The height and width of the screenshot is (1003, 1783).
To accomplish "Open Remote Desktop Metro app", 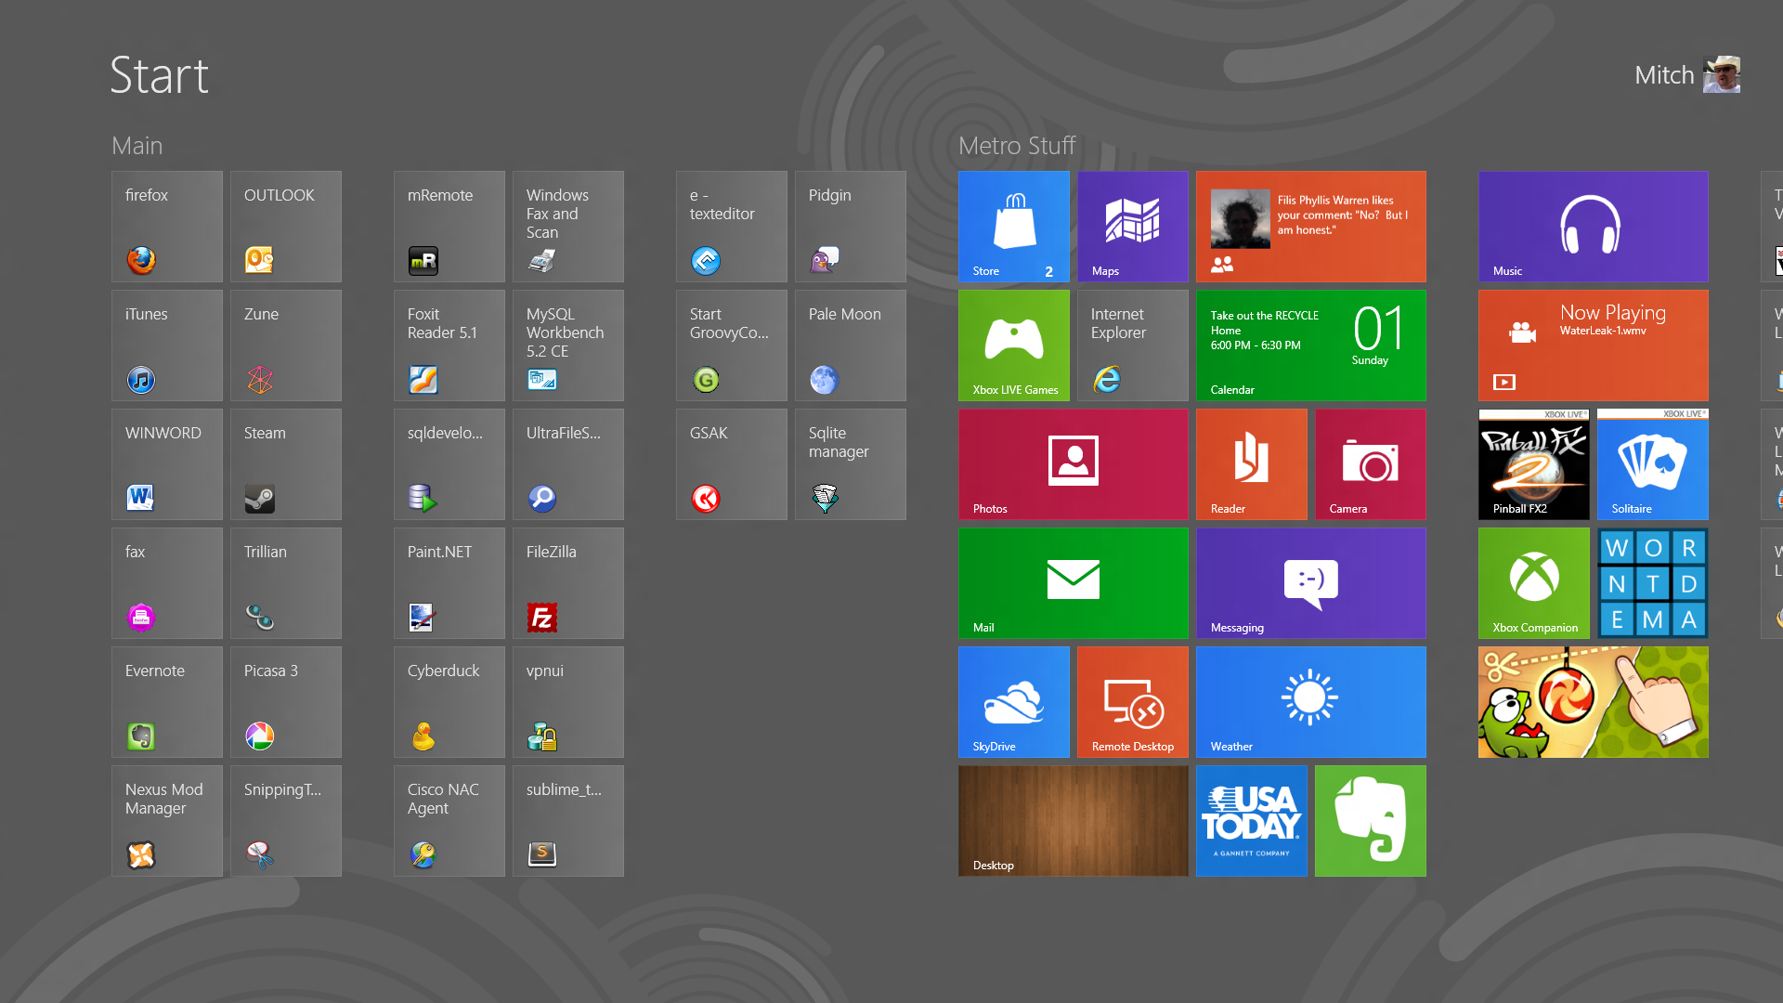I will click(1133, 702).
